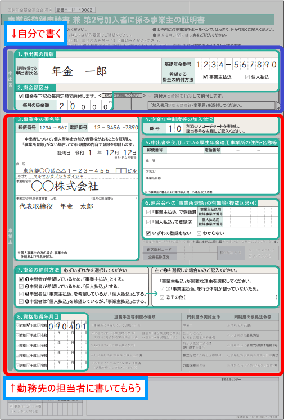Image resolution: width=284 pixels, height=420 pixels.
Task: Click the 番号 field showing 10 in section 4
Action: 175,129
